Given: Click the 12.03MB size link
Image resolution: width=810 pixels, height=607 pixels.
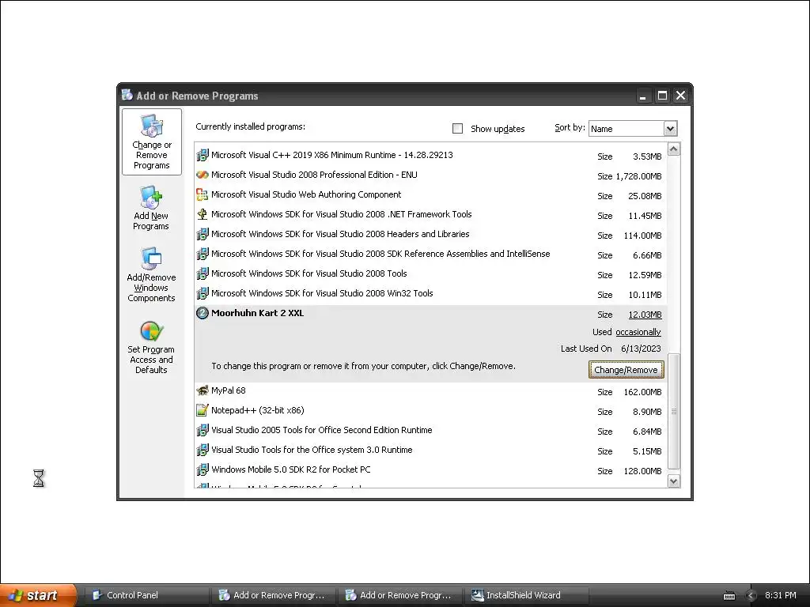Looking at the screenshot, I should coord(645,315).
